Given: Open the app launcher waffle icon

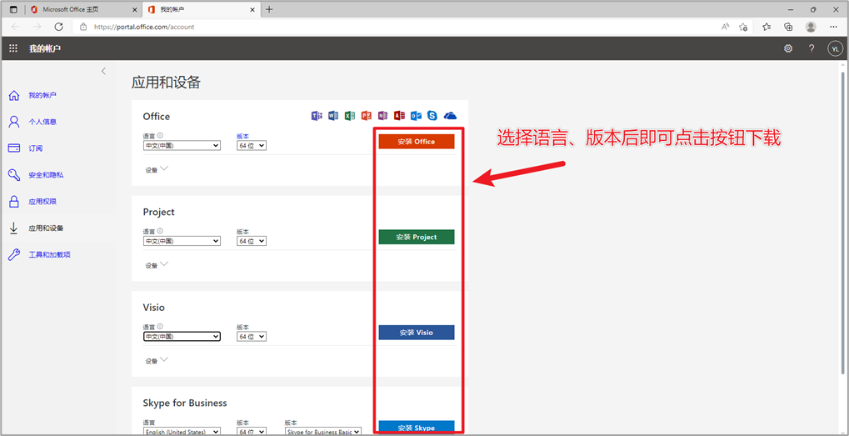Looking at the screenshot, I should [13, 49].
